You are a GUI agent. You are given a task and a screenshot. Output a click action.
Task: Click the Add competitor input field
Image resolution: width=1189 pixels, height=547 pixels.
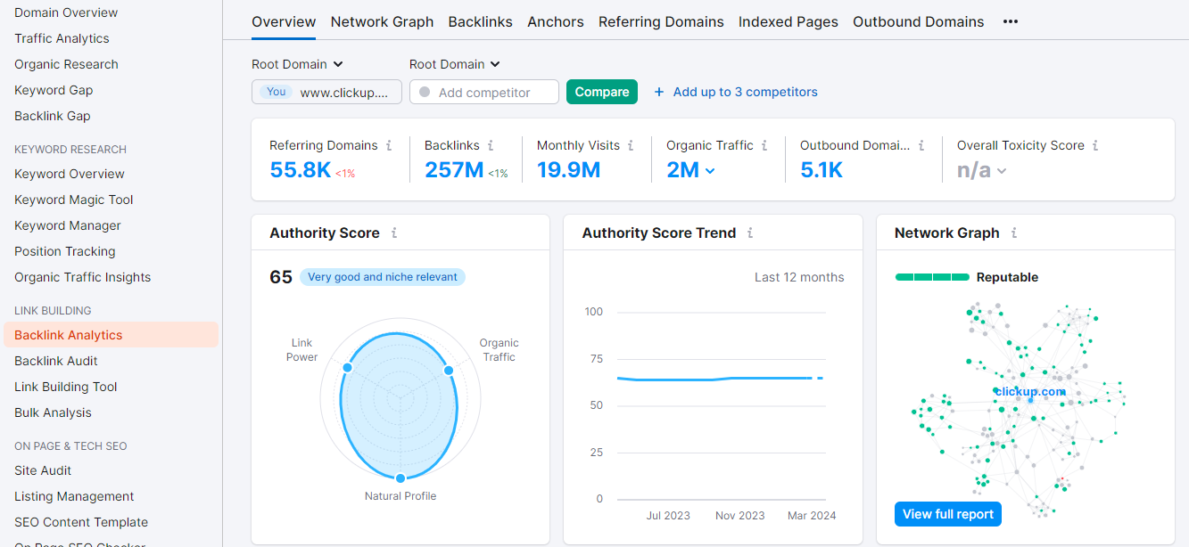pos(484,92)
